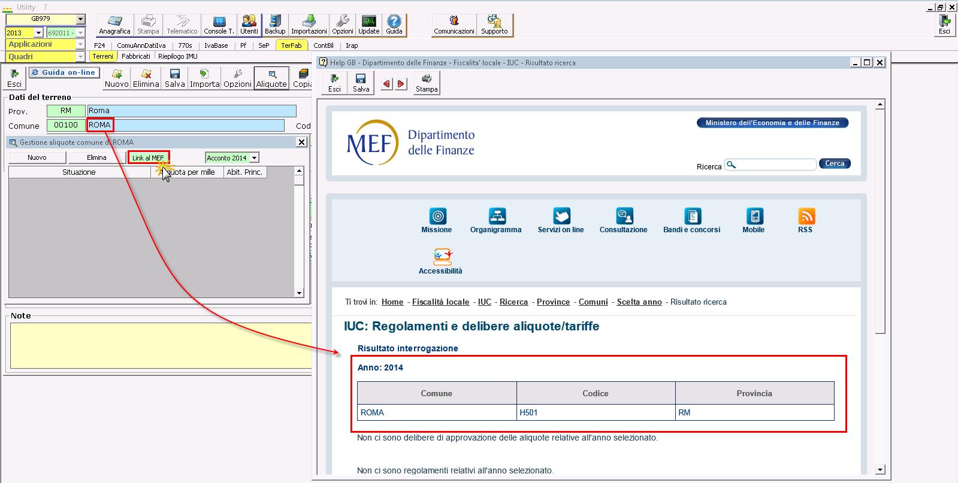Click the Update icon
Image resolution: width=958 pixels, height=483 pixels.
coord(369,25)
